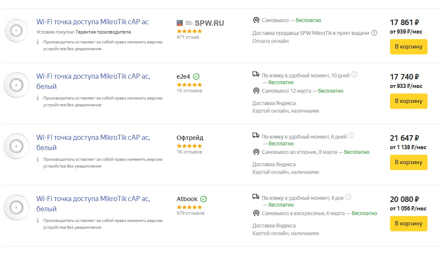442x267 pixels.
Task: Click the pickup pin icon in the SPW.RU offer
Action: [256, 20]
